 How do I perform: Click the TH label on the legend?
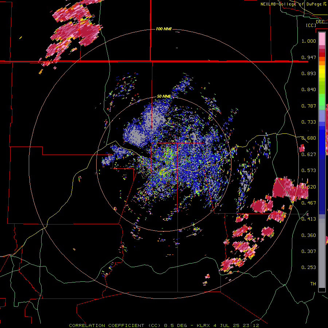click(x=313, y=284)
